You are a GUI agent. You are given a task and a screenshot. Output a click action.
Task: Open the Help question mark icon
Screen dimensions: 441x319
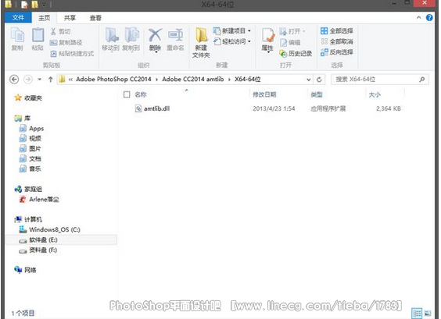point(429,17)
